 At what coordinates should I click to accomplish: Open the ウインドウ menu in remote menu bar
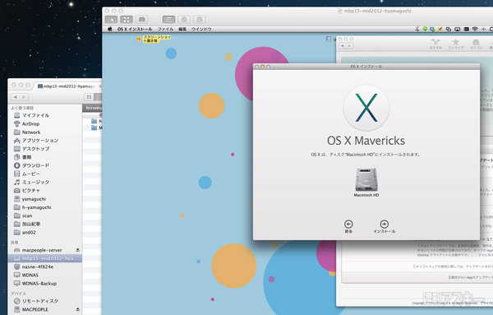201,29
